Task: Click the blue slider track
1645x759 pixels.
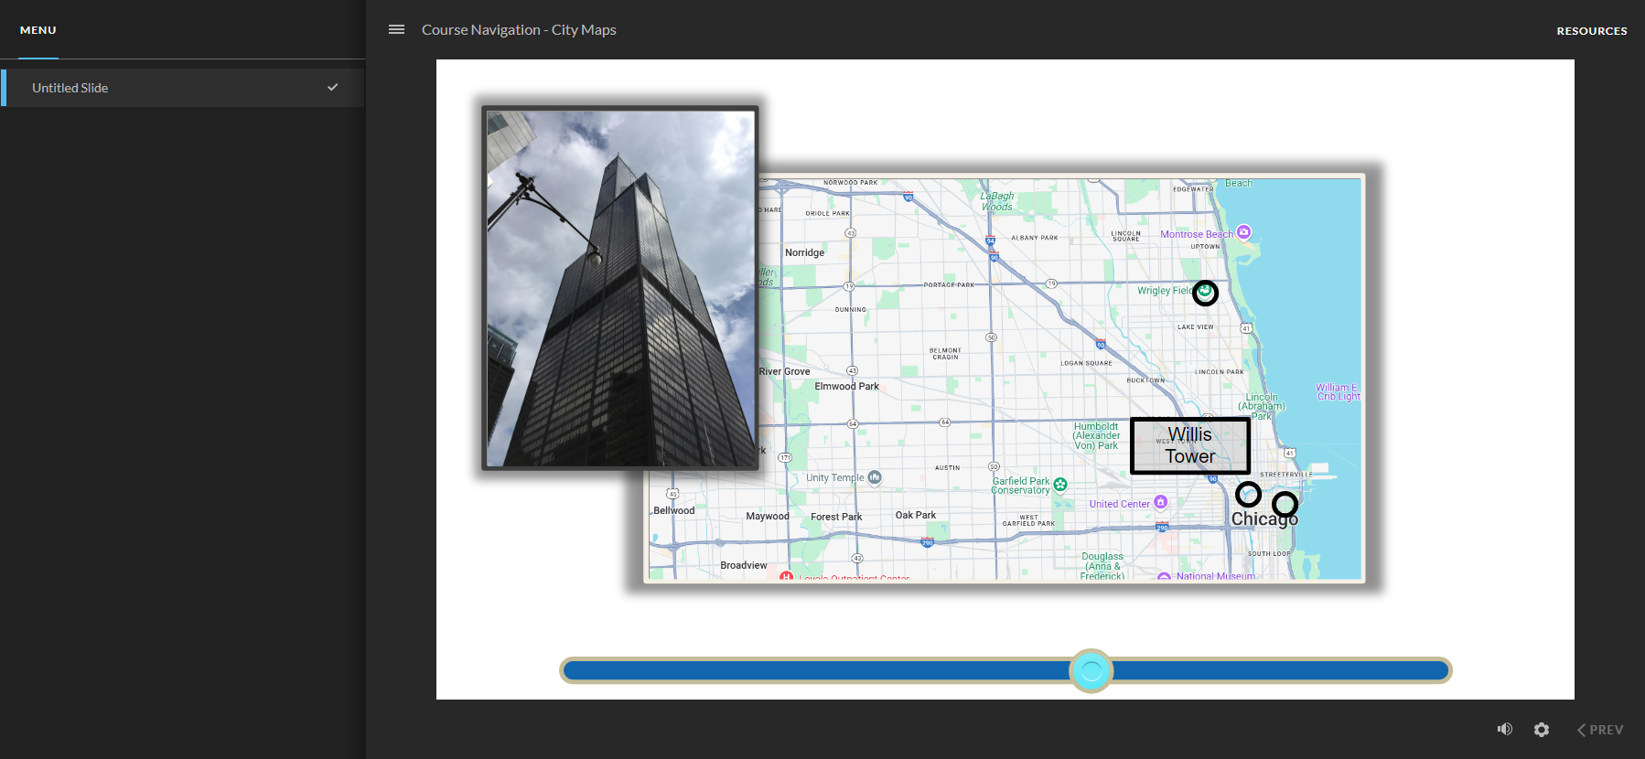Action: (1005, 671)
